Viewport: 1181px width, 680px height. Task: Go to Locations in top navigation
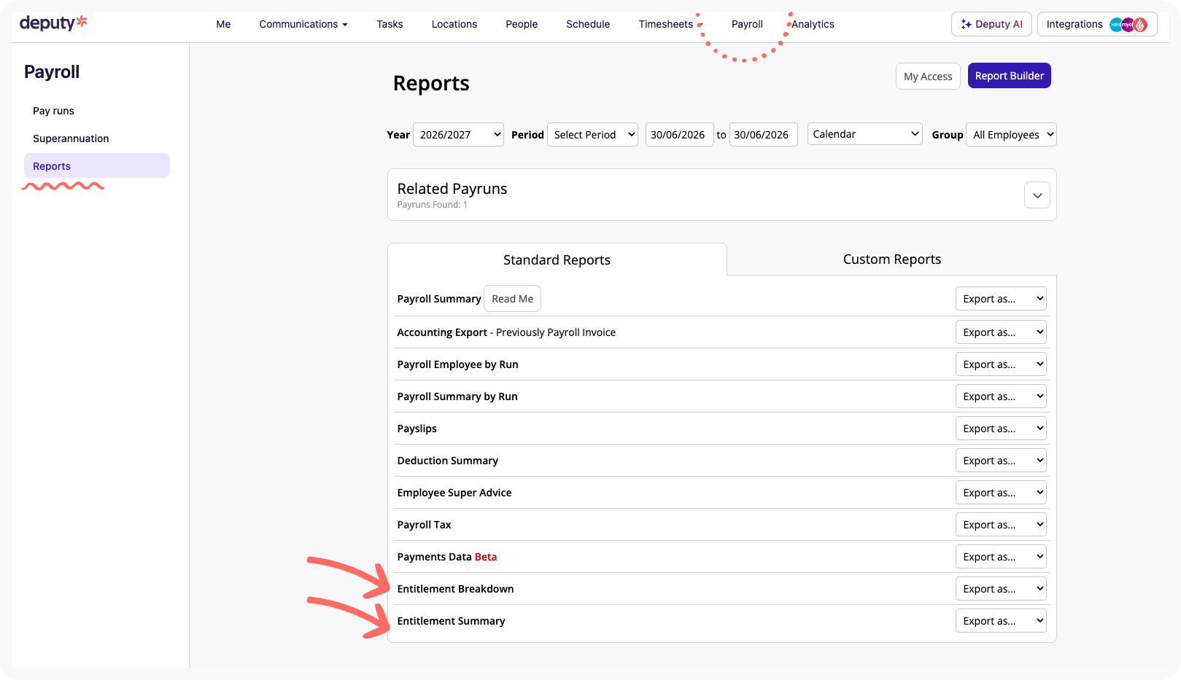[x=454, y=24]
